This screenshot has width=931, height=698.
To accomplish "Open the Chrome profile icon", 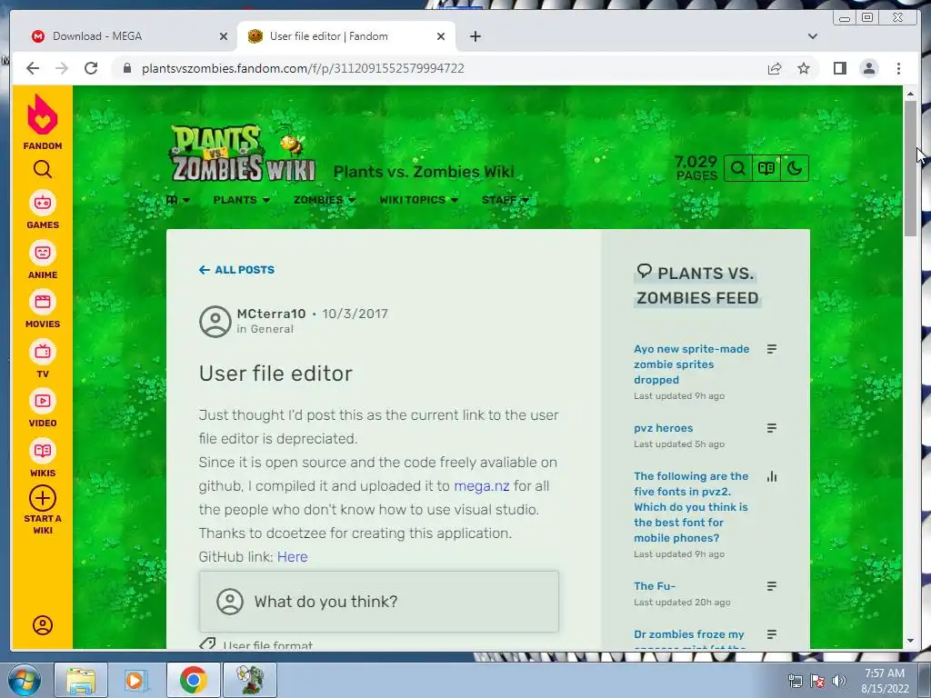I will (x=868, y=68).
